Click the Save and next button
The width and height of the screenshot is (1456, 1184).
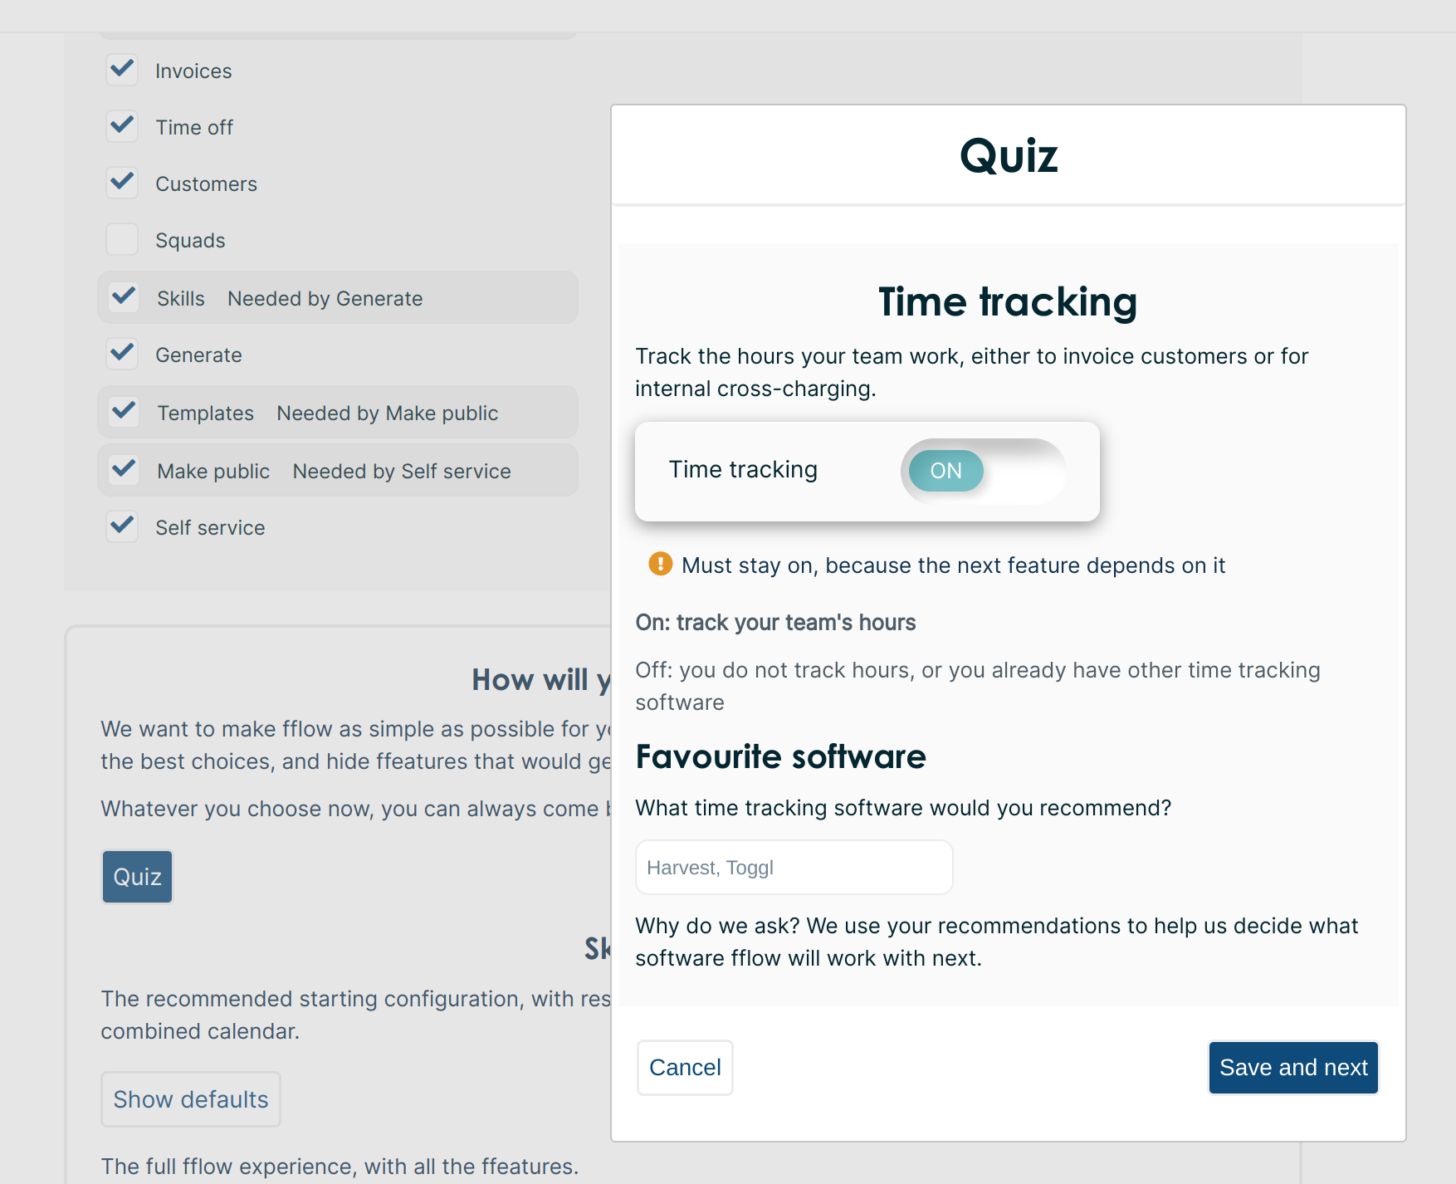pyautogui.click(x=1292, y=1068)
